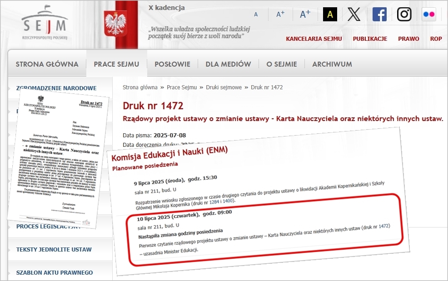The width and height of the screenshot is (448, 281).
Task: Select the smallest font size A
Action: coord(256,14)
